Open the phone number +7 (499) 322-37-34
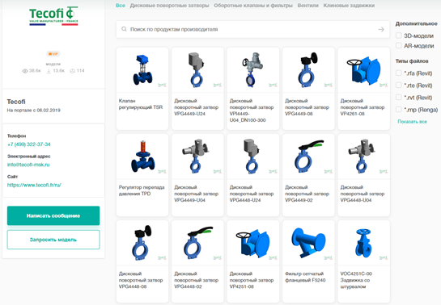The width and height of the screenshot is (441, 305). pos(29,144)
